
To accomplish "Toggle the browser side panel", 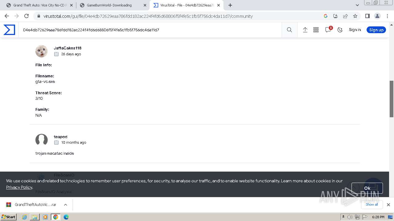I will [x=367, y=16].
